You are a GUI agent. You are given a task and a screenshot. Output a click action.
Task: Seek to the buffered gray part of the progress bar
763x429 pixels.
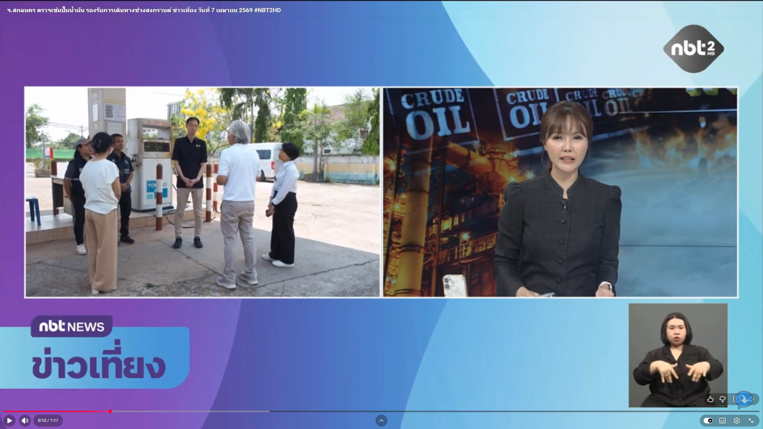point(196,412)
